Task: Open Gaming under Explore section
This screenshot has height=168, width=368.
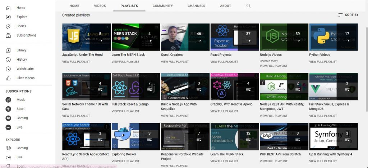Action: coord(22,148)
